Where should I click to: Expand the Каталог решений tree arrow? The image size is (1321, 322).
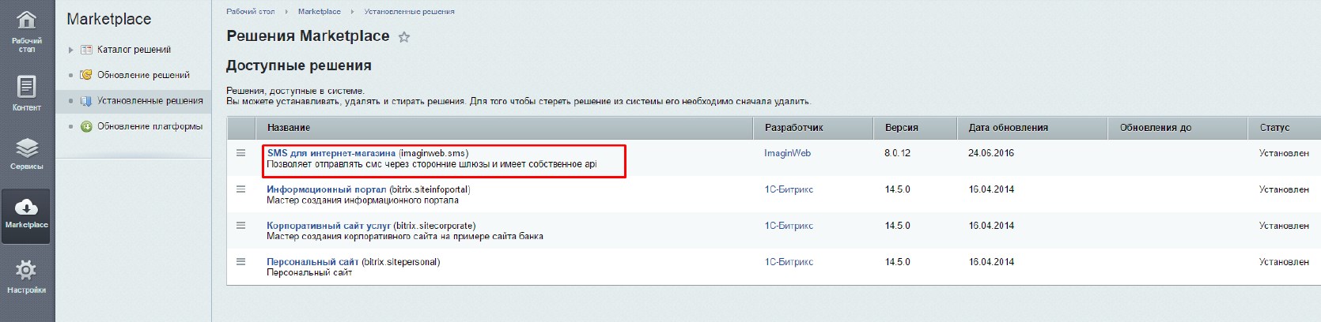(x=70, y=50)
